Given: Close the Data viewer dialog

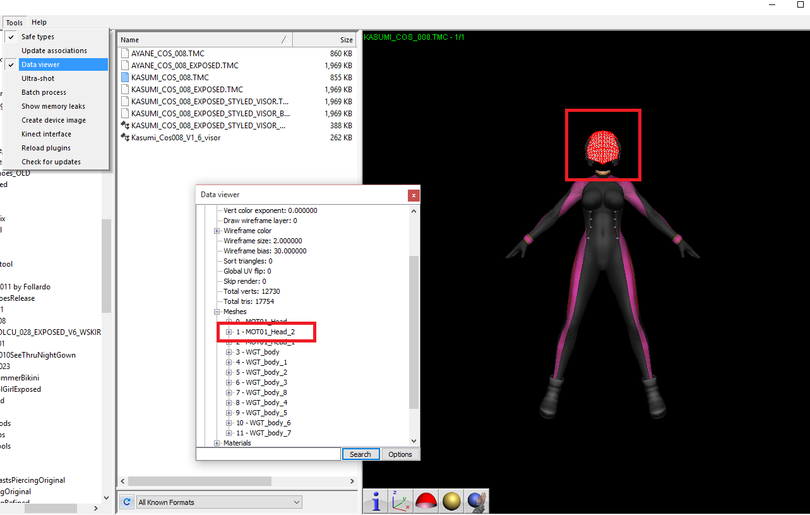Looking at the screenshot, I should point(414,195).
